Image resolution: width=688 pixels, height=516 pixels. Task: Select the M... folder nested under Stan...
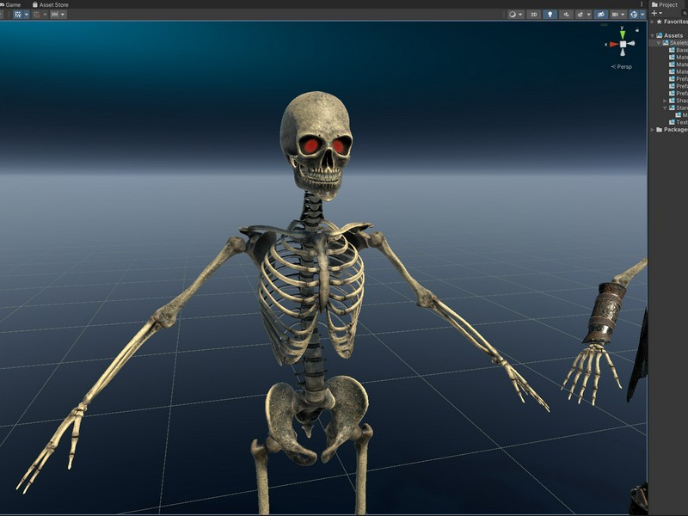[x=681, y=115]
